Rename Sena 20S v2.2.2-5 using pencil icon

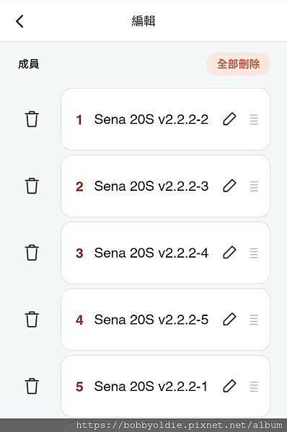point(229,319)
